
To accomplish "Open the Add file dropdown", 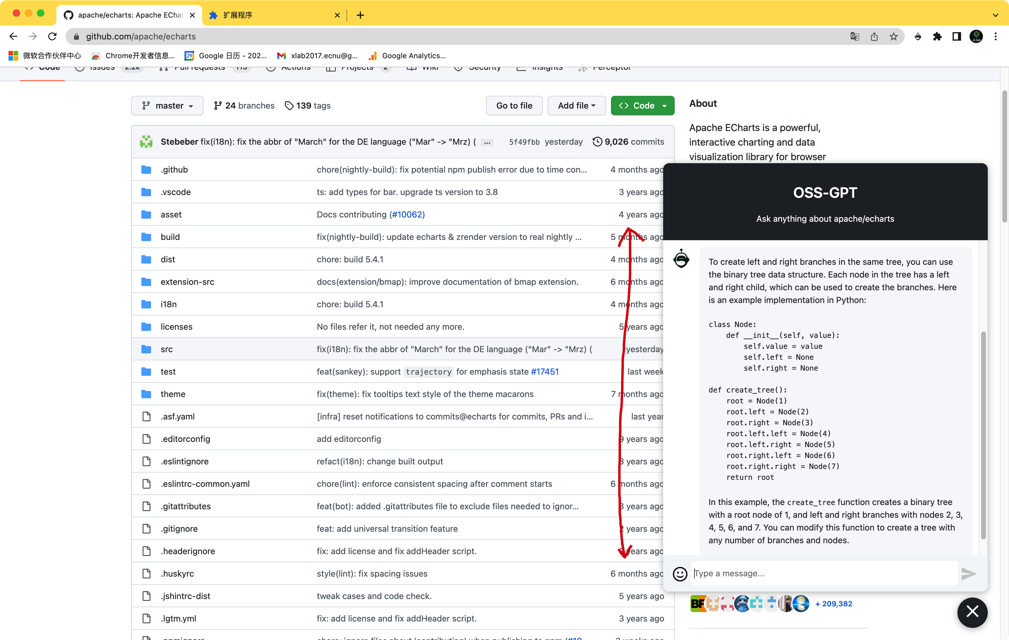I will (x=576, y=106).
